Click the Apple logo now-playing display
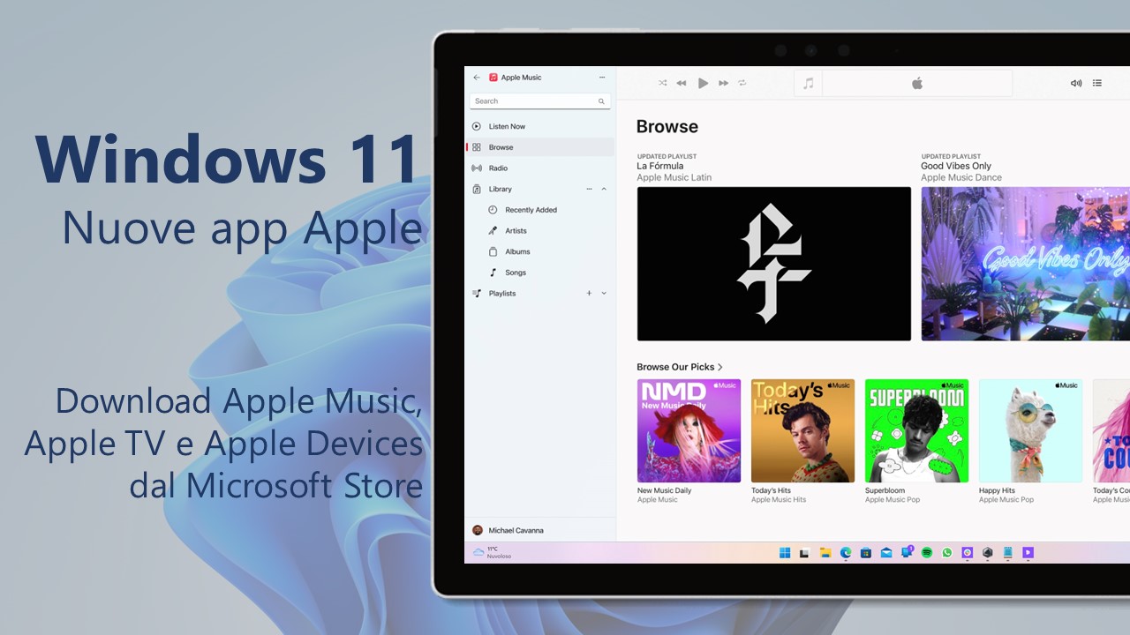 click(x=917, y=83)
